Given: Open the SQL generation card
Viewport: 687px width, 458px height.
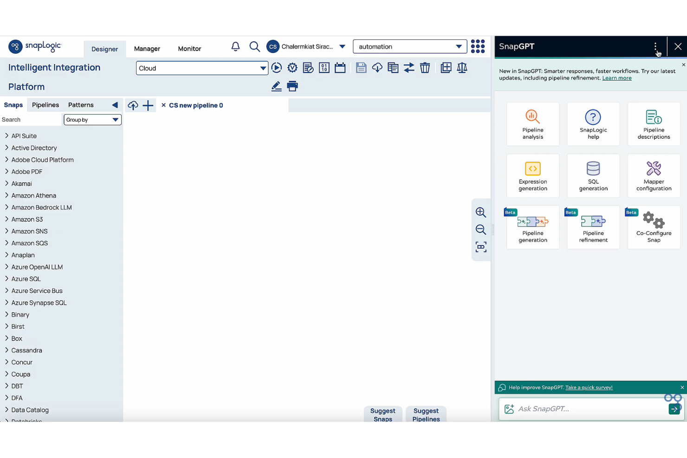Looking at the screenshot, I should (593, 175).
